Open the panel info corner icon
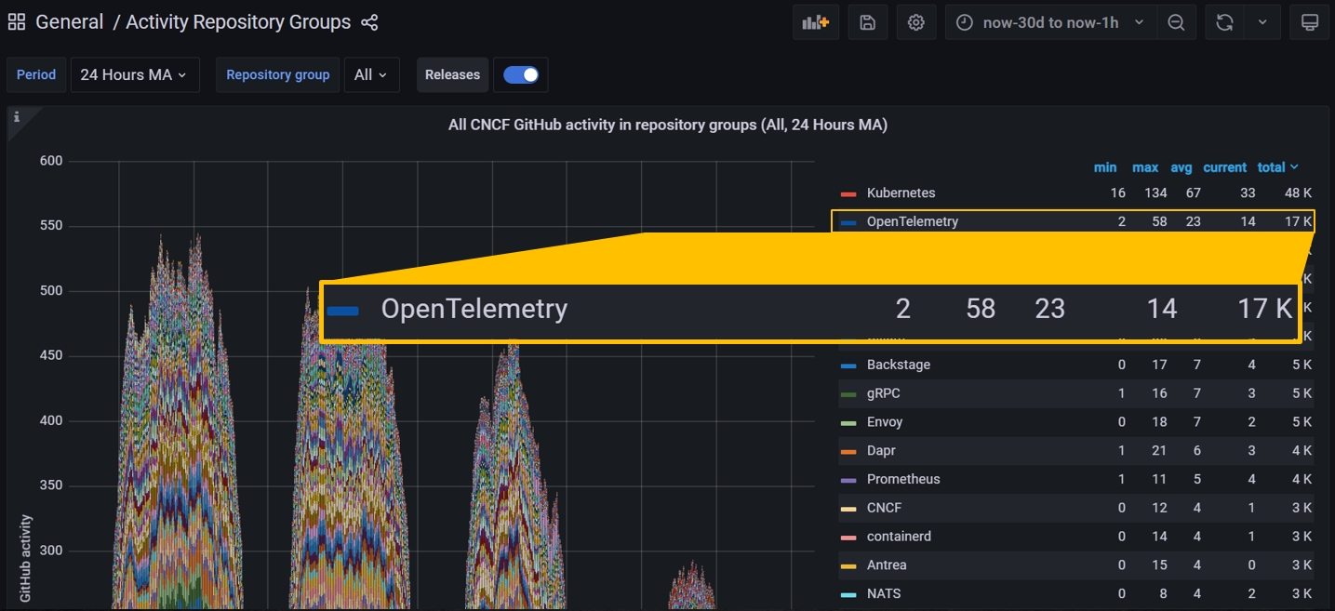This screenshot has height=611, width=1335. 17,117
